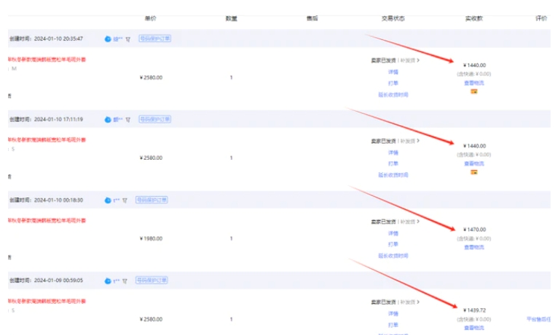Expand 补发货 on the 00:18:30 order
This screenshot has width=555, height=335.
(410, 222)
